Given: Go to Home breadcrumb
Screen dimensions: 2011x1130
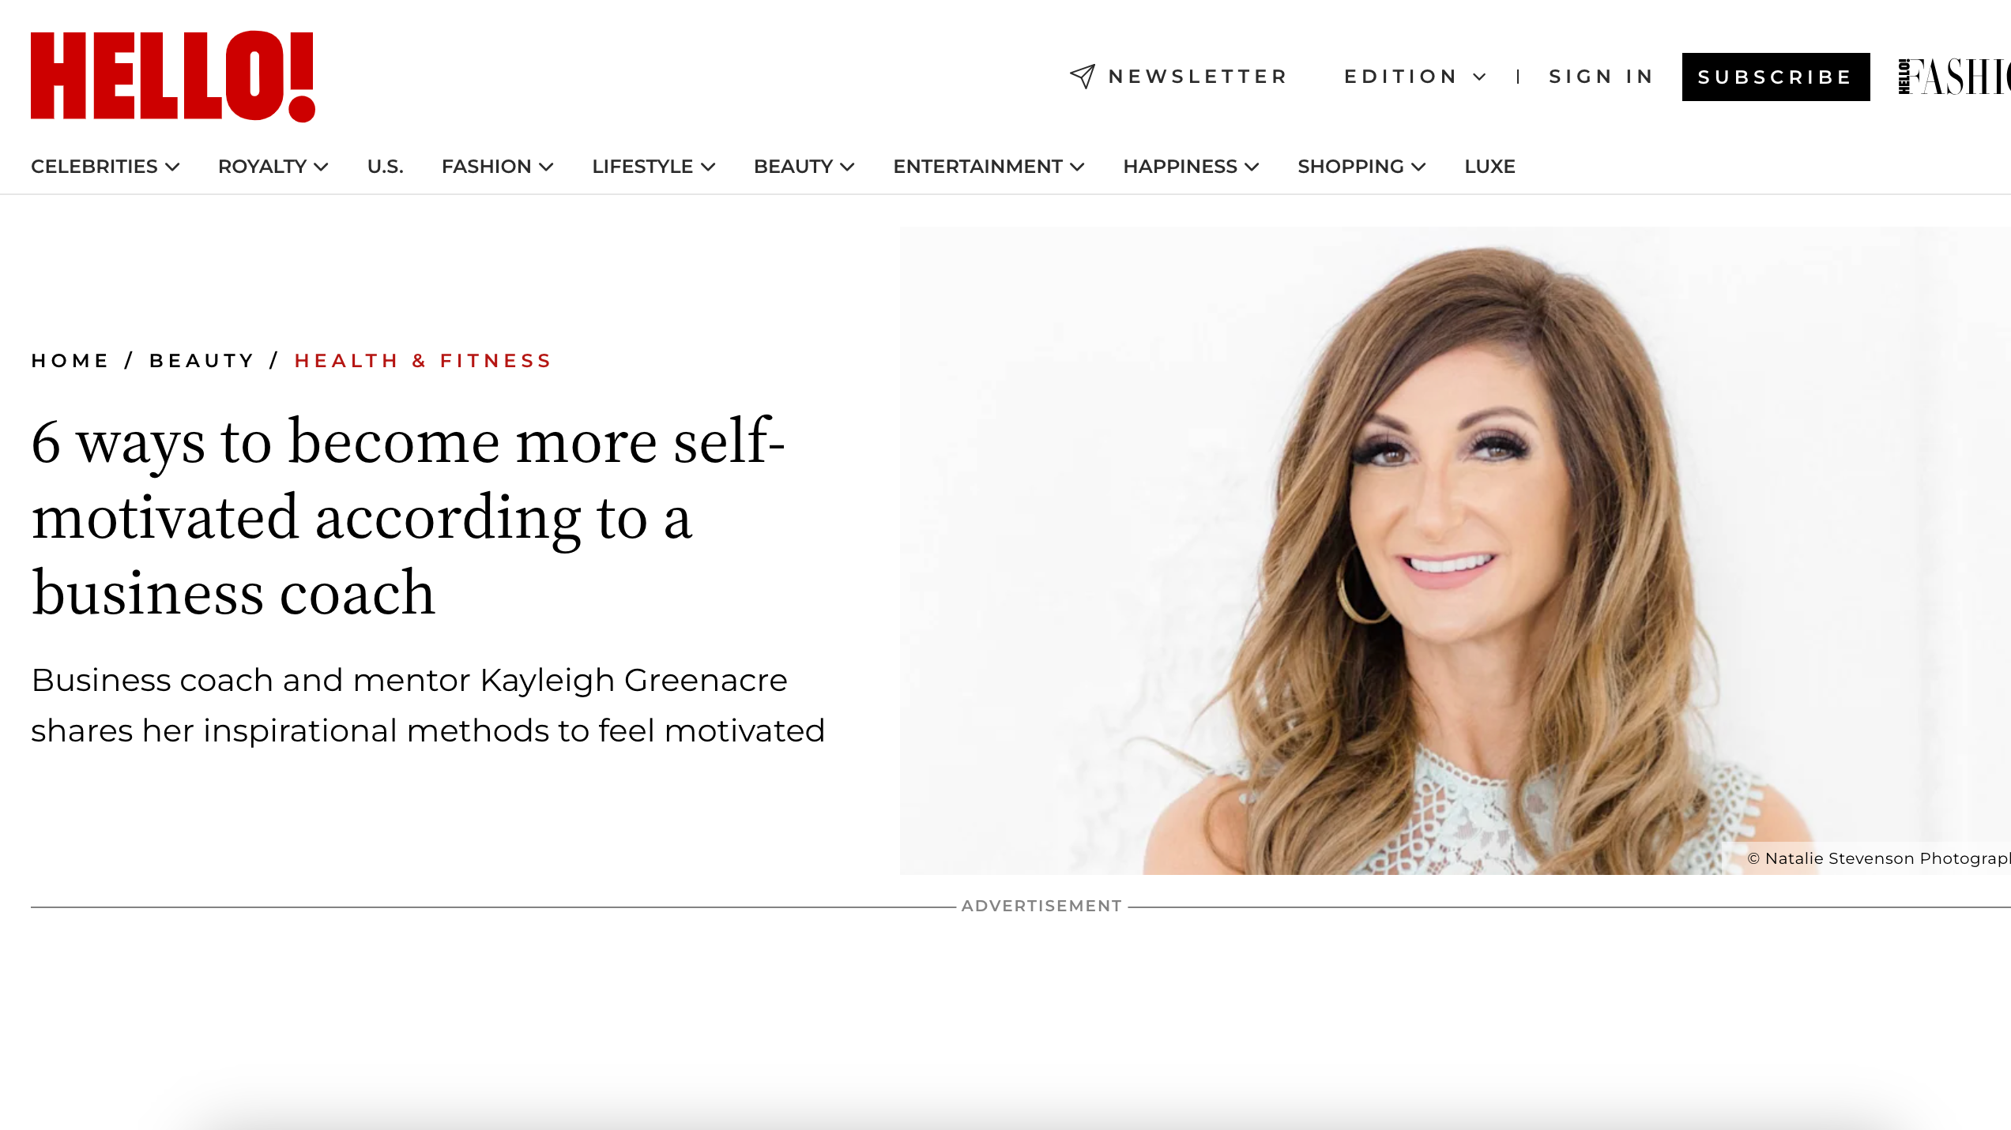Looking at the screenshot, I should click(70, 361).
